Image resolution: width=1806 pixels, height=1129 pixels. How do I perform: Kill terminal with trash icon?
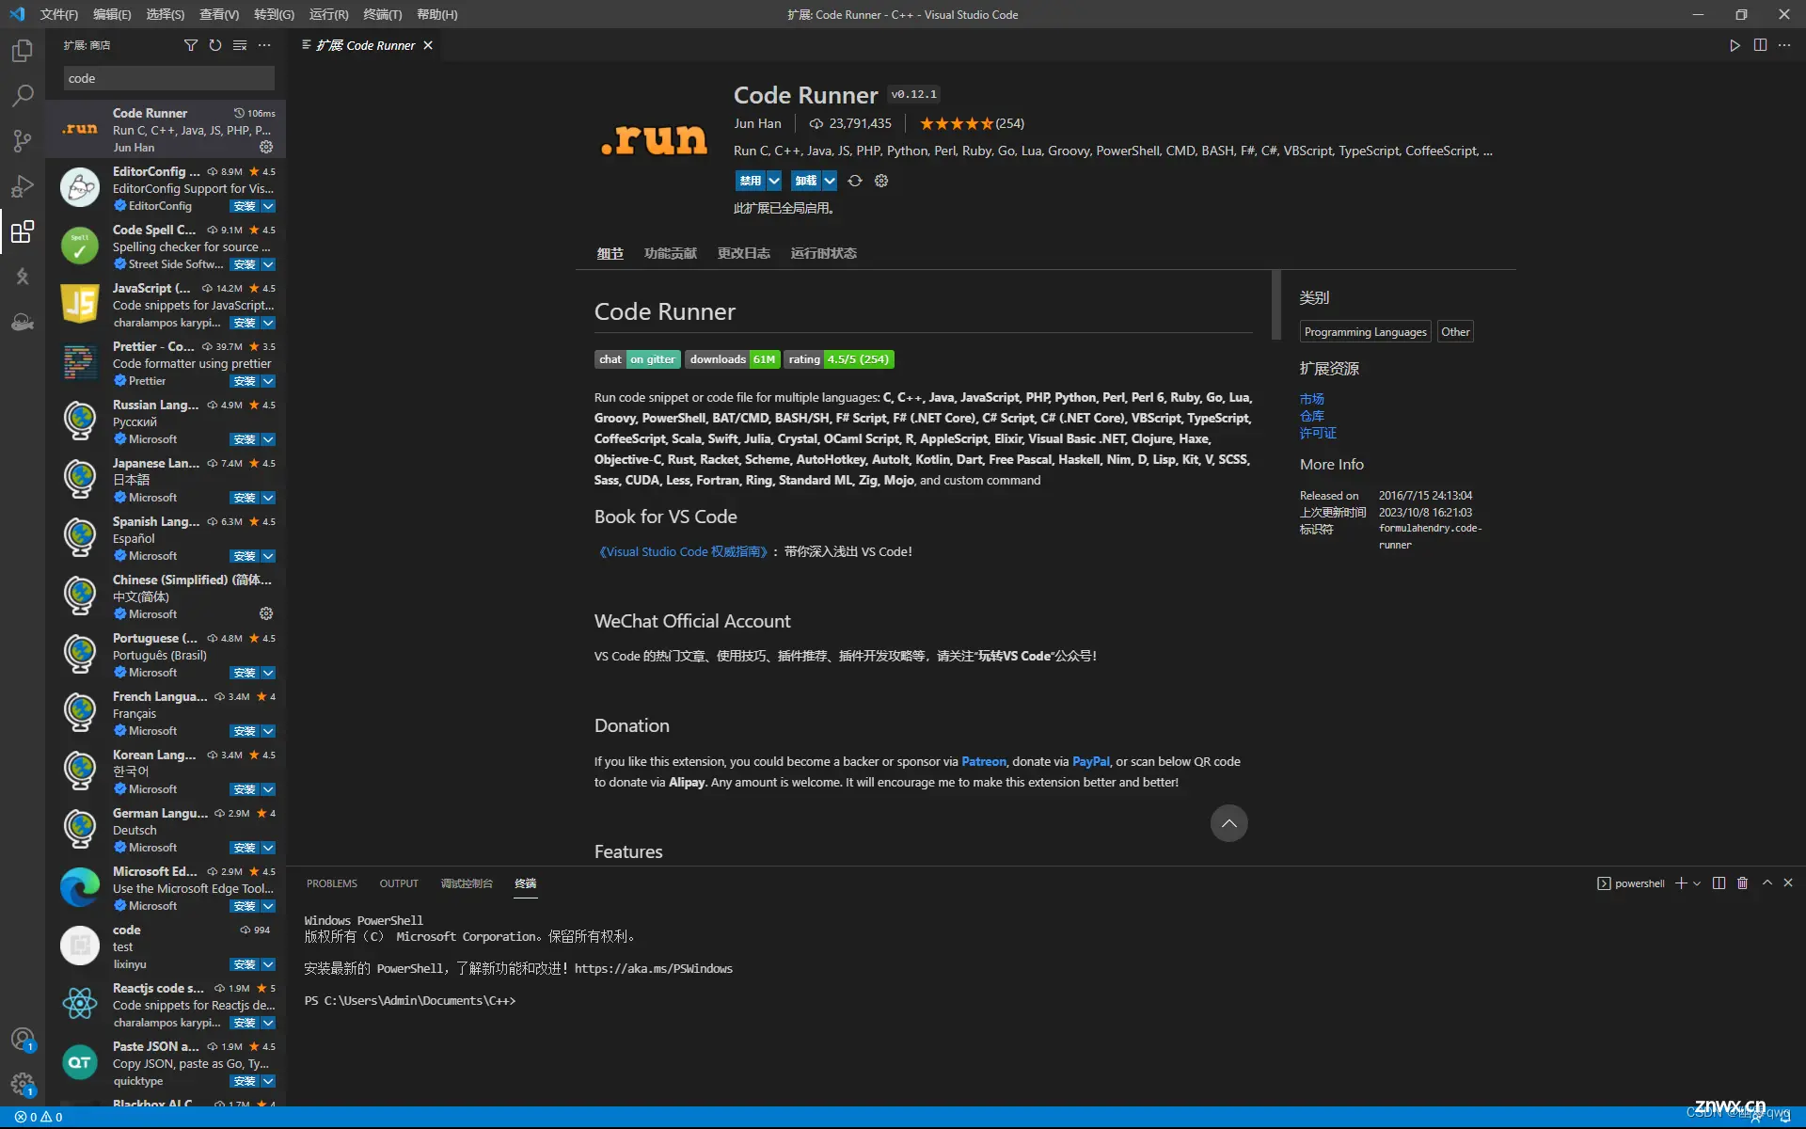point(1742,883)
